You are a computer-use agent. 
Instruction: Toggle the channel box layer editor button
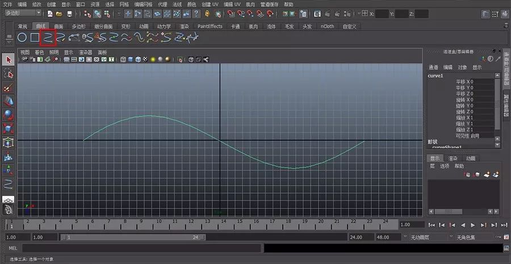(505, 14)
